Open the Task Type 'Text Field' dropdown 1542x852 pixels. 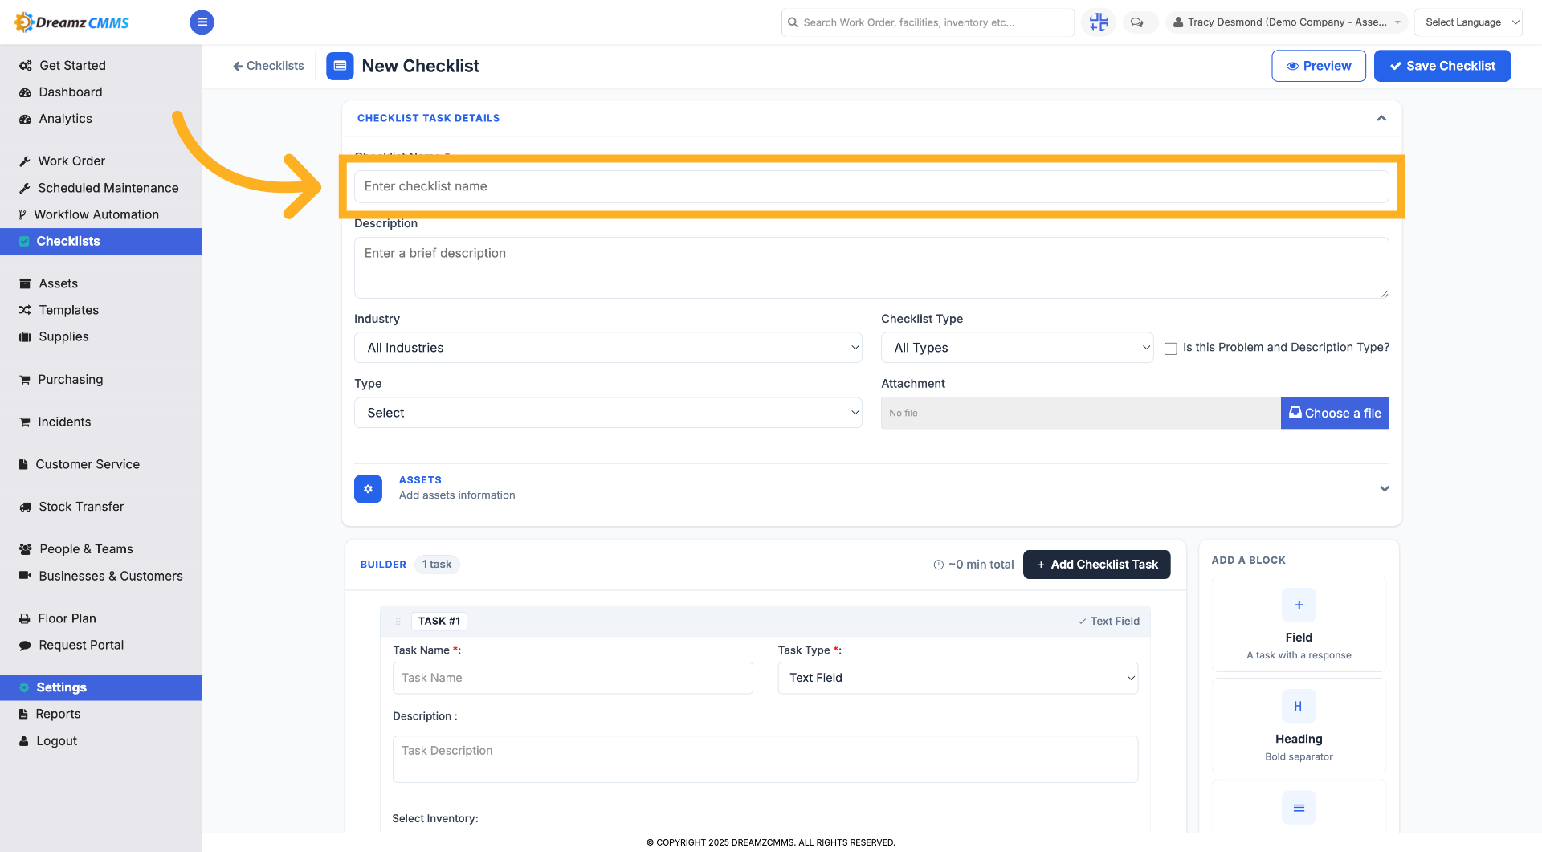coord(957,678)
